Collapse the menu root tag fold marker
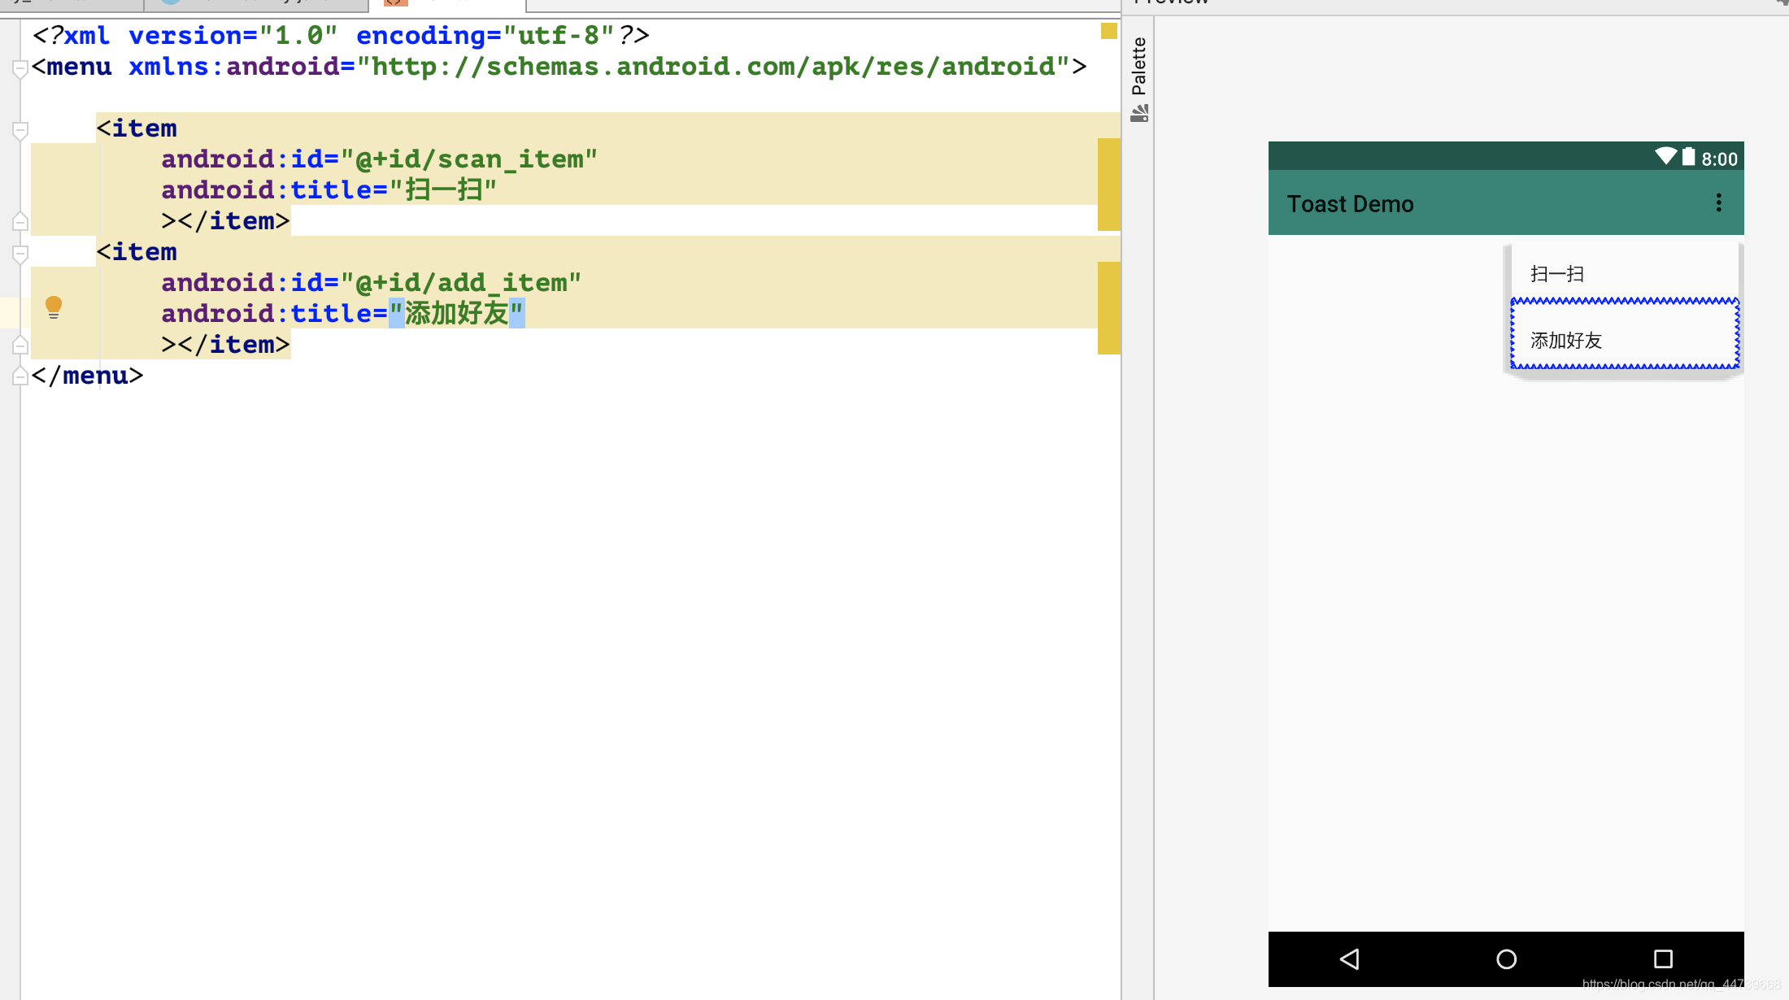Screen dimensions: 1789x1000 click(20, 69)
